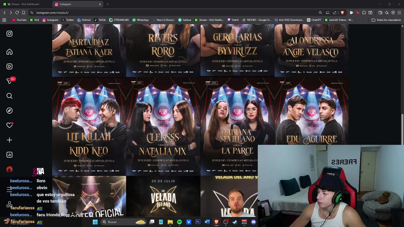Open Twitter bookmark
Viewport: 404px width, 227px height.
coord(68,20)
